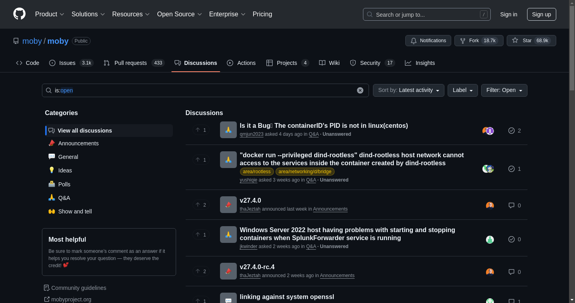The width and height of the screenshot is (575, 303).
Task: Switch to the Wiki tab
Action: tap(329, 63)
